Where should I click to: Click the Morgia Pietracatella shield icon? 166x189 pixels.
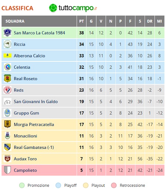coord(7,124)
